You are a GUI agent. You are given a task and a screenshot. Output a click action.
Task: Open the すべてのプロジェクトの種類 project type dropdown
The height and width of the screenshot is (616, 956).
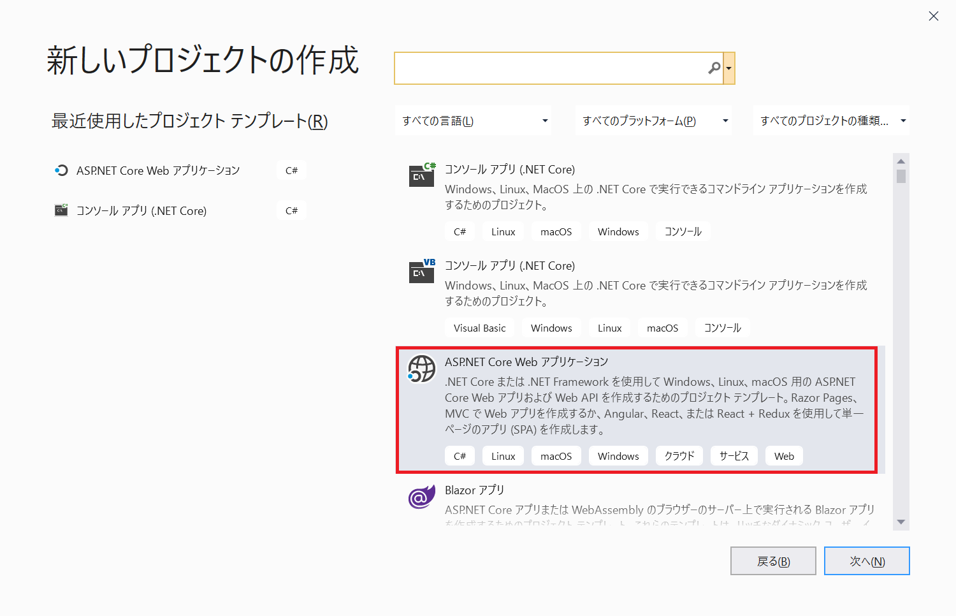[832, 121]
